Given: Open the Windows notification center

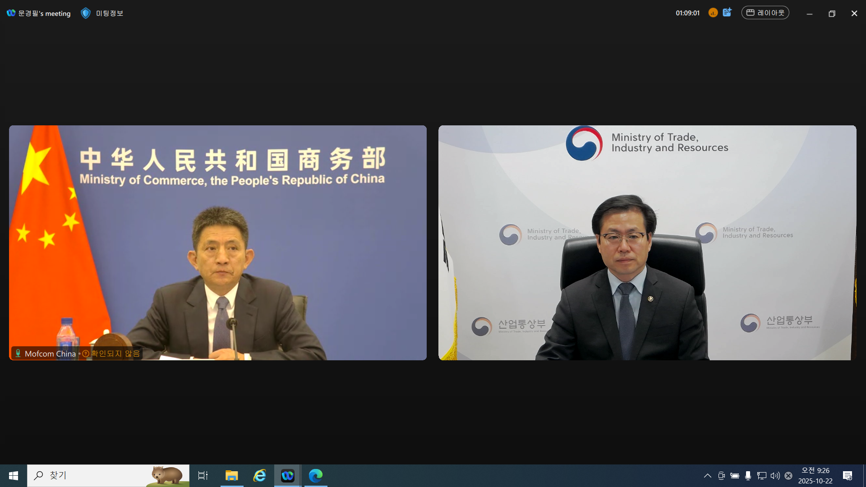Looking at the screenshot, I should [x=848, y=476].
